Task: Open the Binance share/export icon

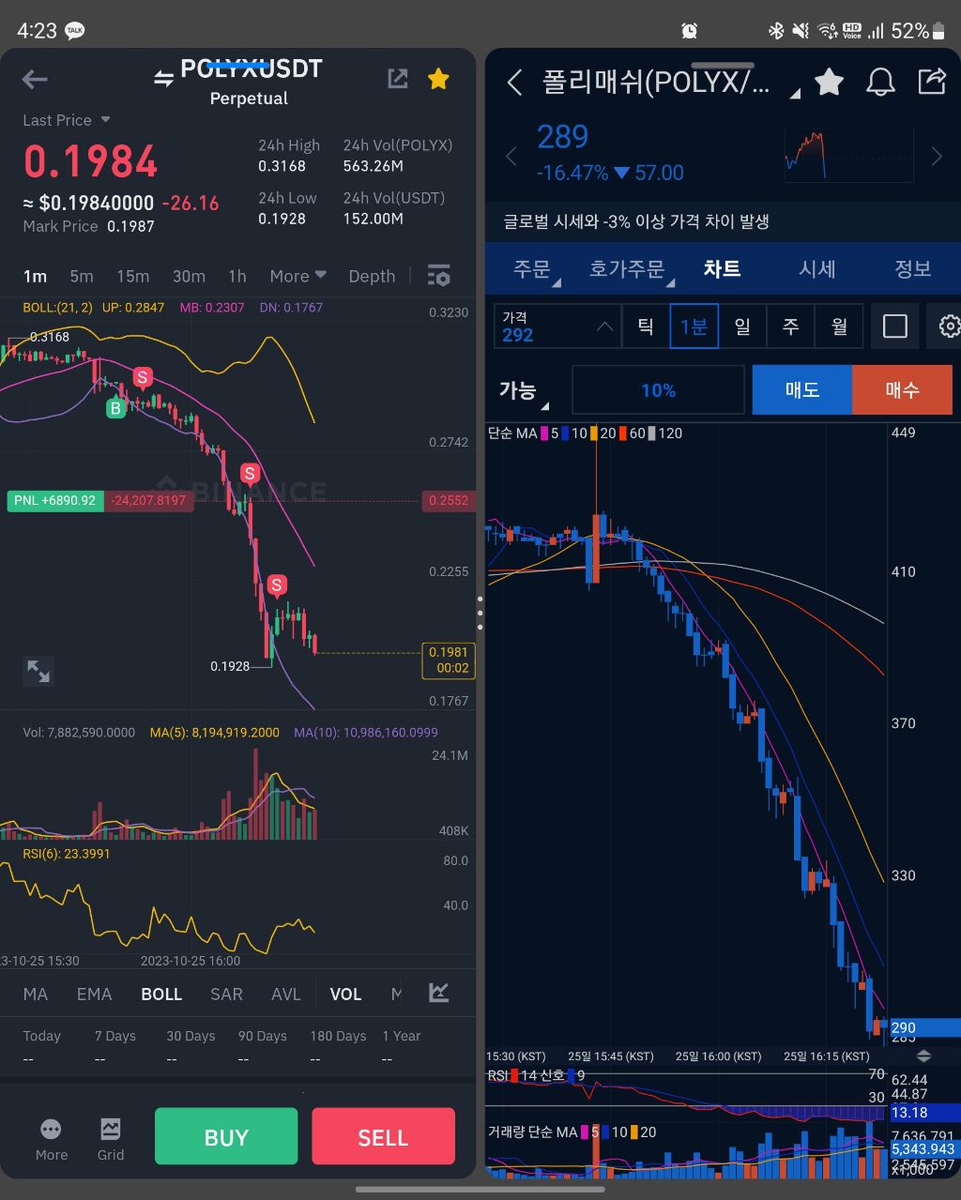Action: 398,79
